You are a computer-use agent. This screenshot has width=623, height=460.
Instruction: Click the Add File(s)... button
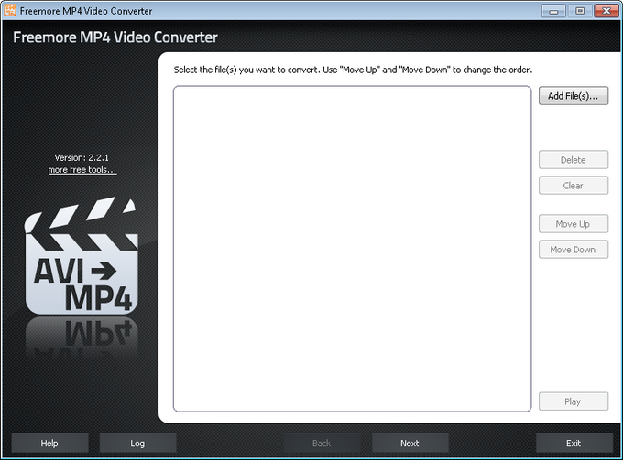coord(574,96)
